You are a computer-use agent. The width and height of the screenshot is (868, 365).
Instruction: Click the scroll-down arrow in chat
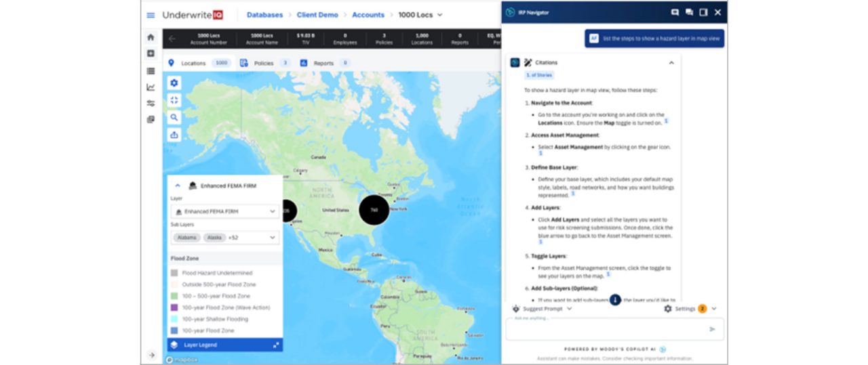(615, 299)
